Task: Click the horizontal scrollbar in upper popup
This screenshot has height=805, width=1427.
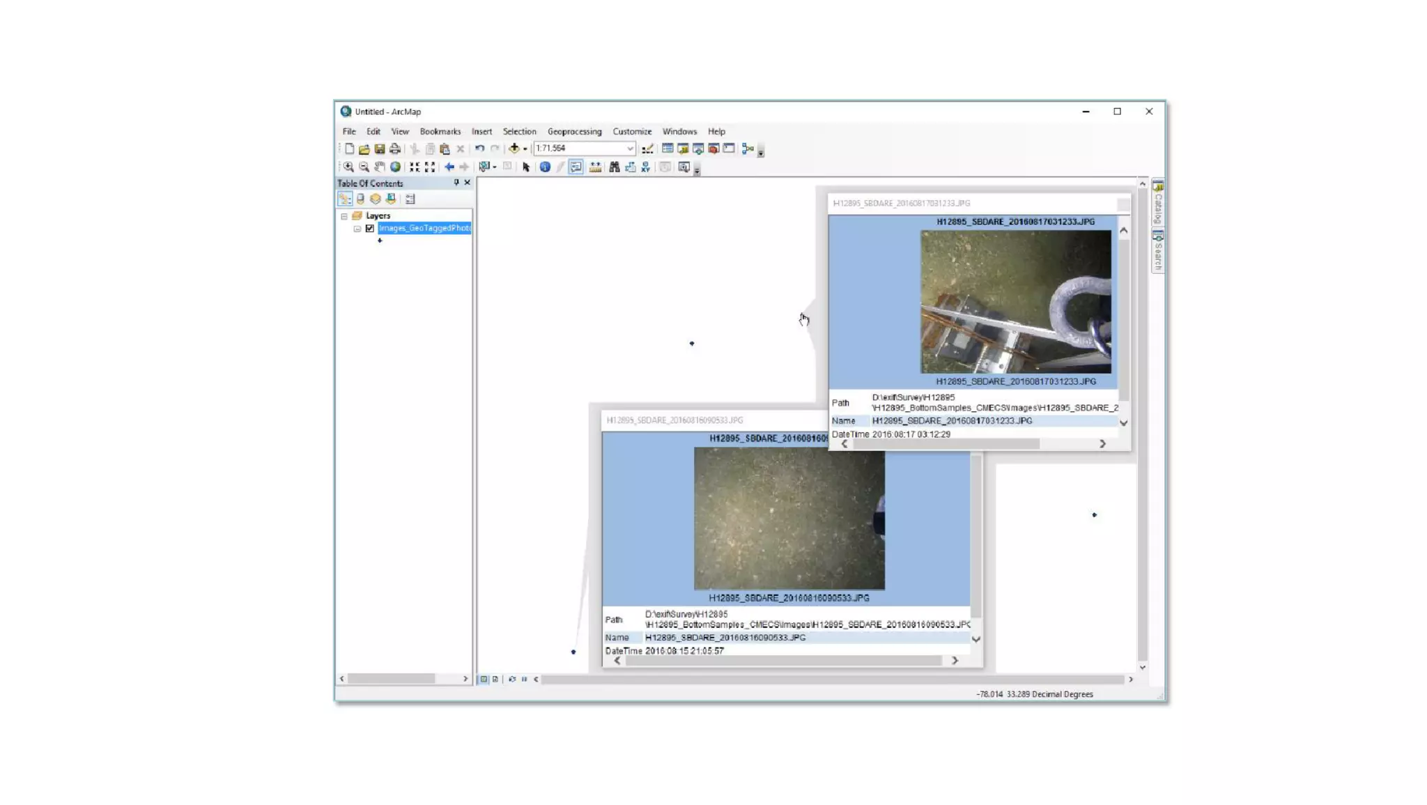Action: coord(945,443)
